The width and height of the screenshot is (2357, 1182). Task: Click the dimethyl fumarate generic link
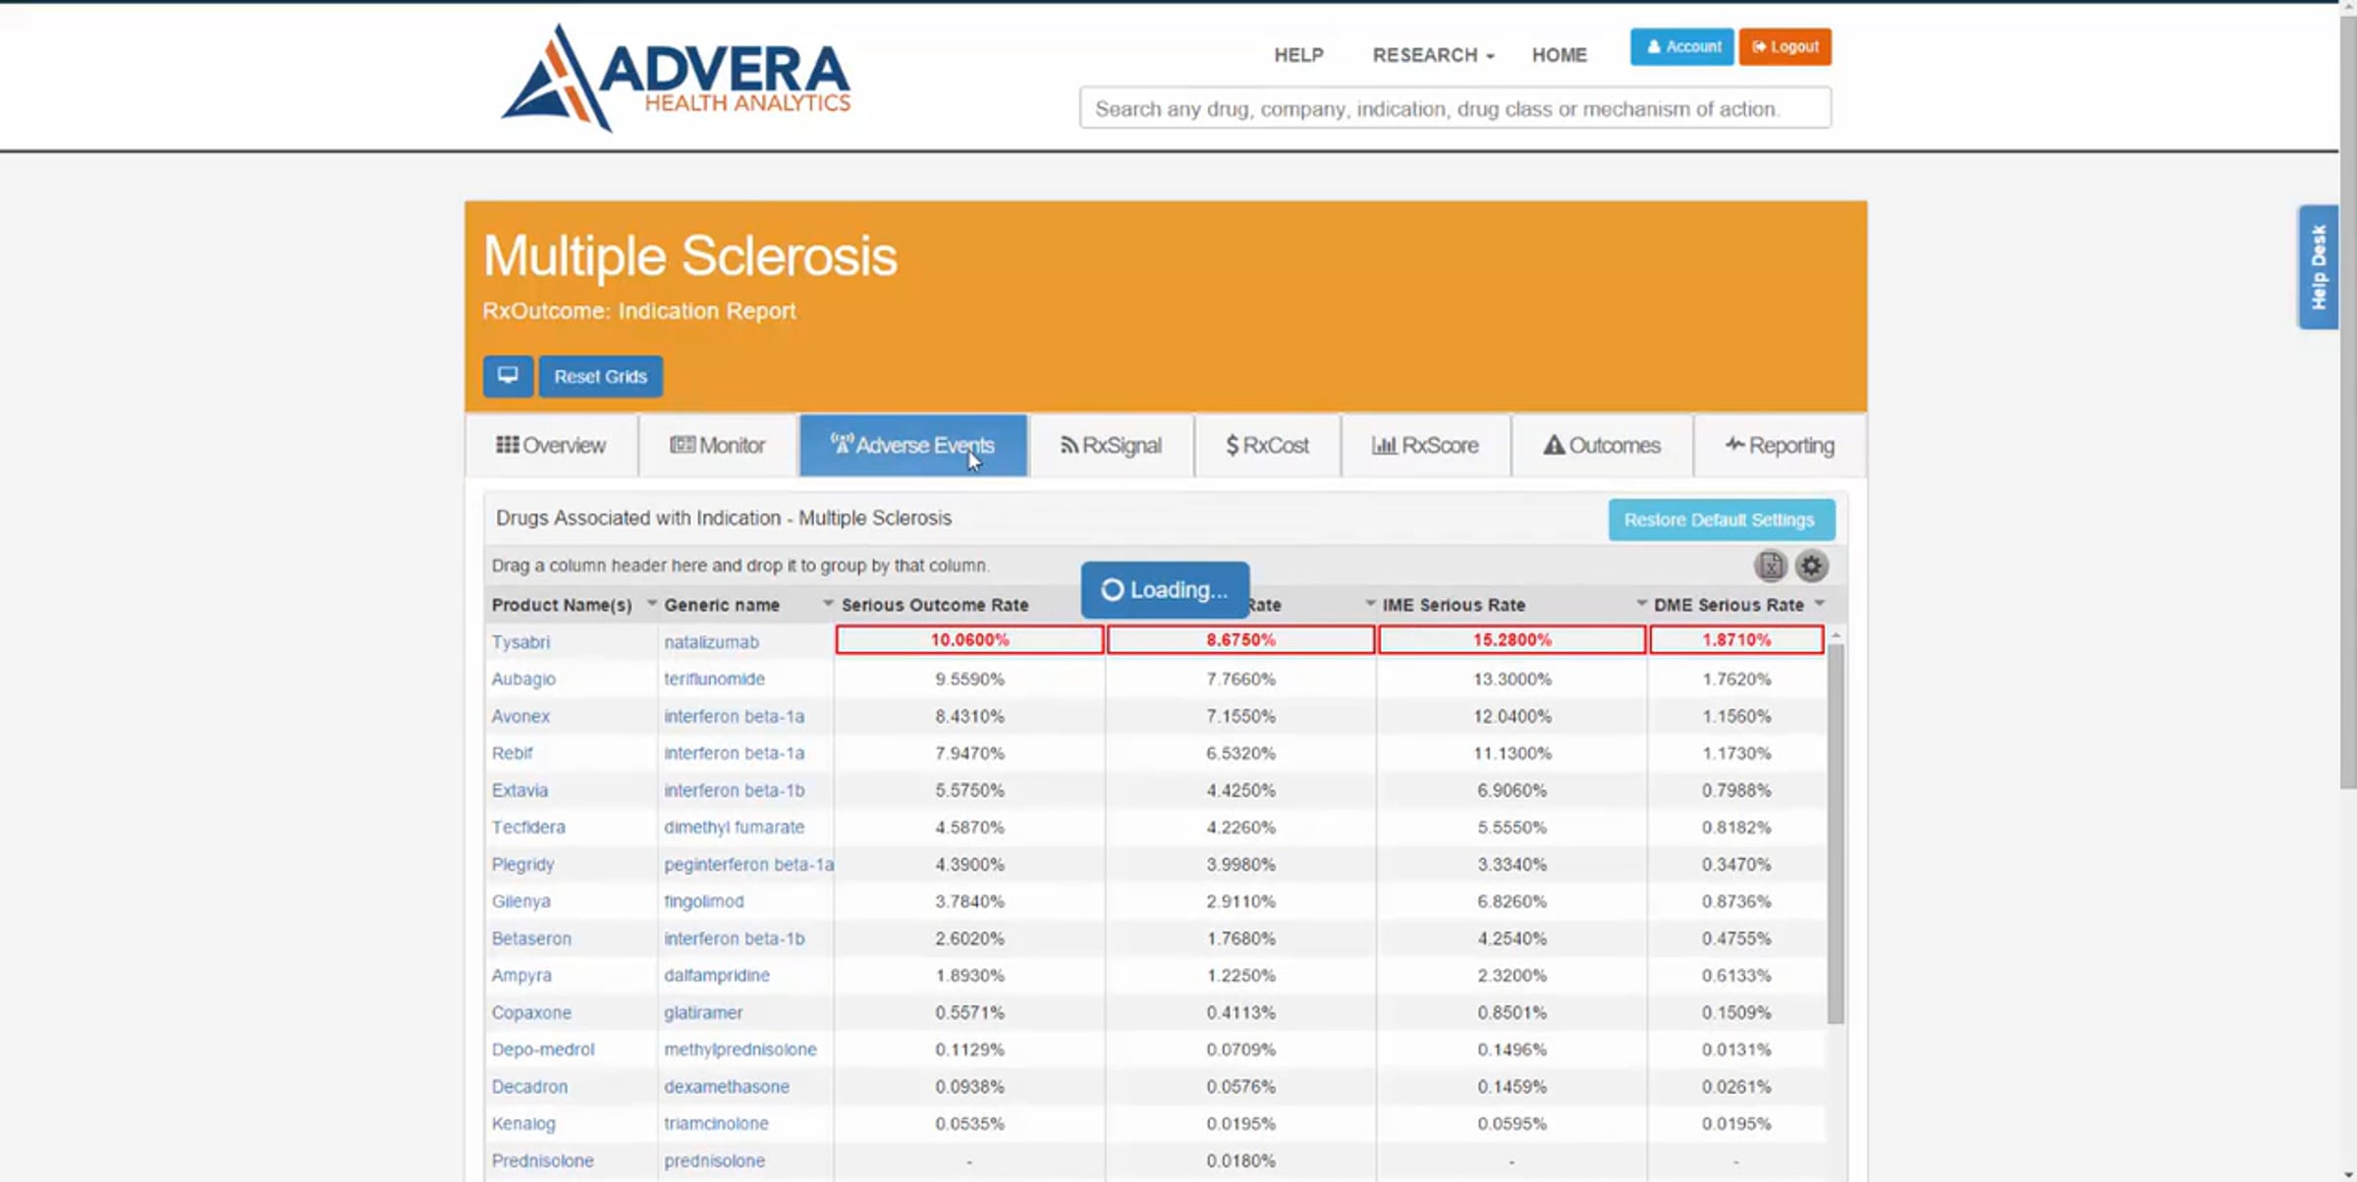734,827
